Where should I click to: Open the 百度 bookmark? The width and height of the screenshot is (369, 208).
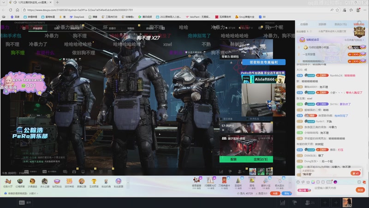point(15,17)
